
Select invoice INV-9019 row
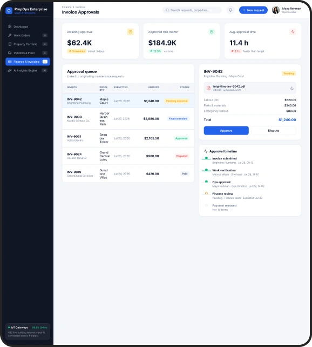click(x=128, y=173)
